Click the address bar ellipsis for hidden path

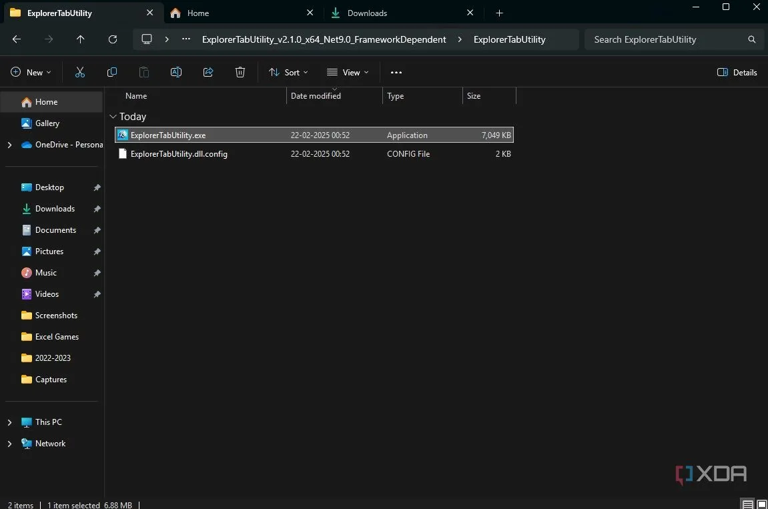point(186,39)
